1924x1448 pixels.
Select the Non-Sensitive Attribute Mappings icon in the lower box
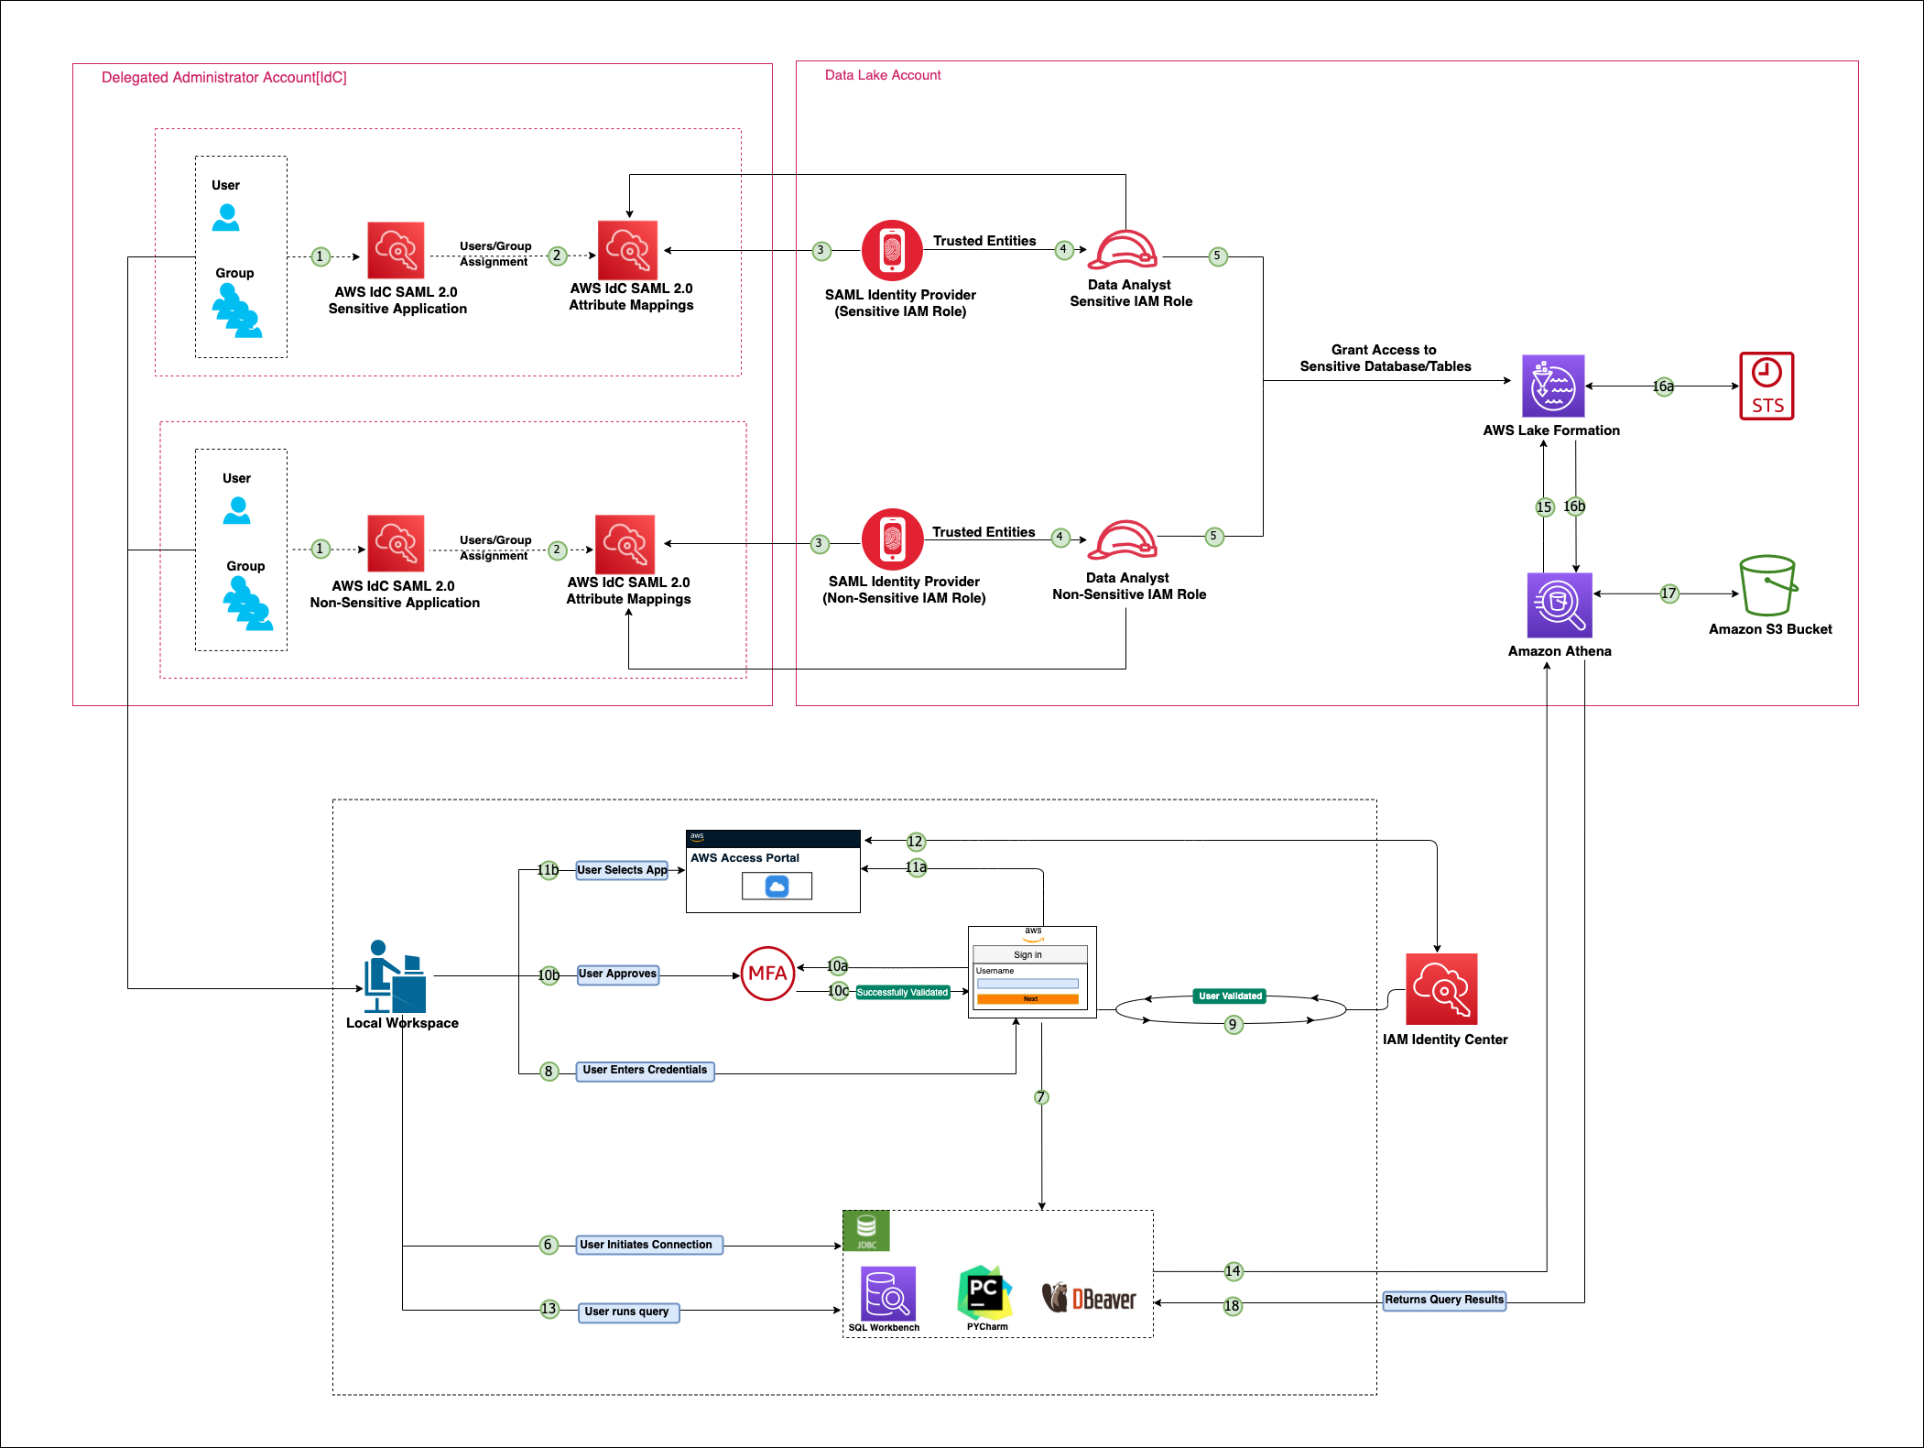tap(625, 544)
